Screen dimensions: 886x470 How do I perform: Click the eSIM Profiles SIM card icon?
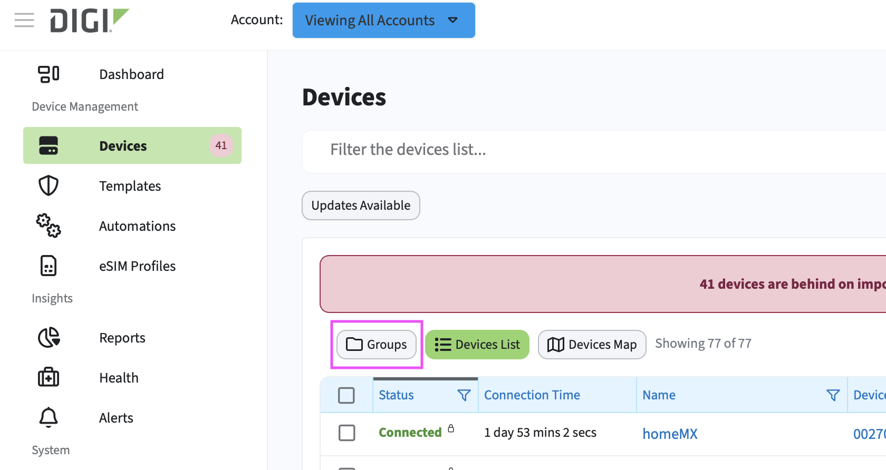(49, 266)
